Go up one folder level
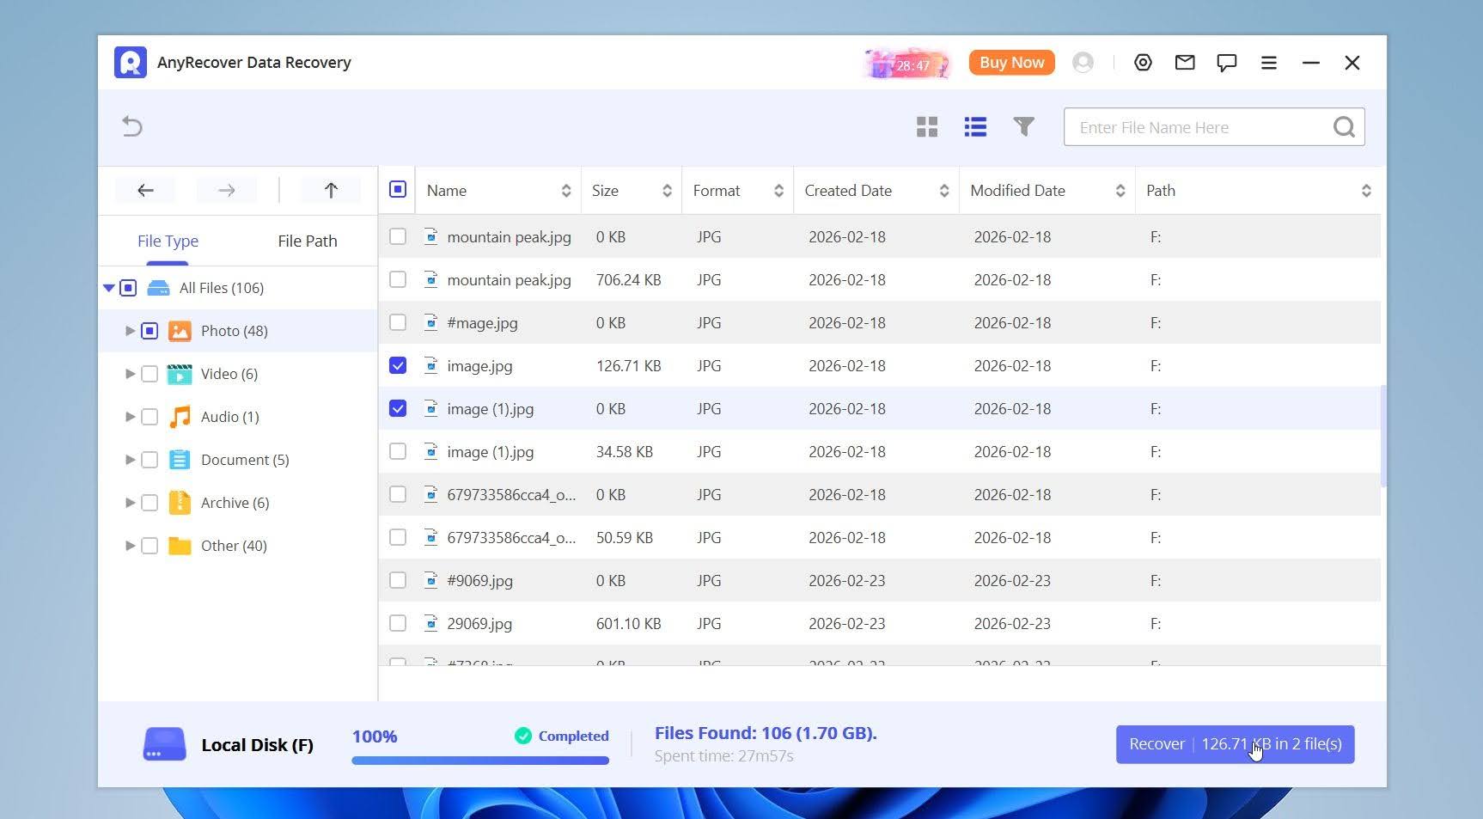This screenshot has height=819, width=1483. coord(331,190)
